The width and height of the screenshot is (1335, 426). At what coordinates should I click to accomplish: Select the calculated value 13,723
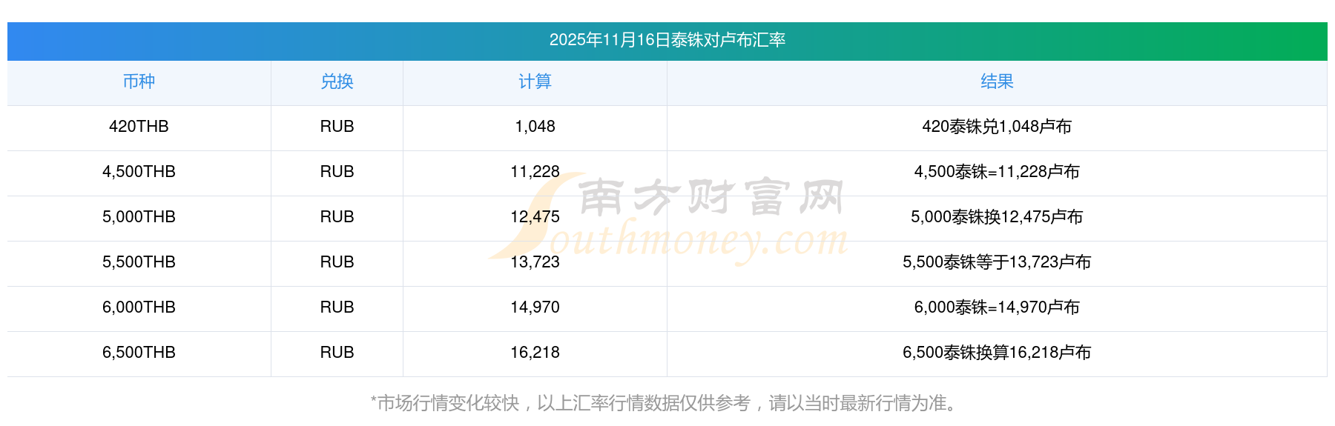pyautogui.click(x=535, y=262)
